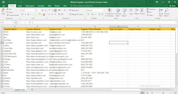Open the font name dropdown
Viewport: 178px width, 94px height.
click(x=35, y=10)
